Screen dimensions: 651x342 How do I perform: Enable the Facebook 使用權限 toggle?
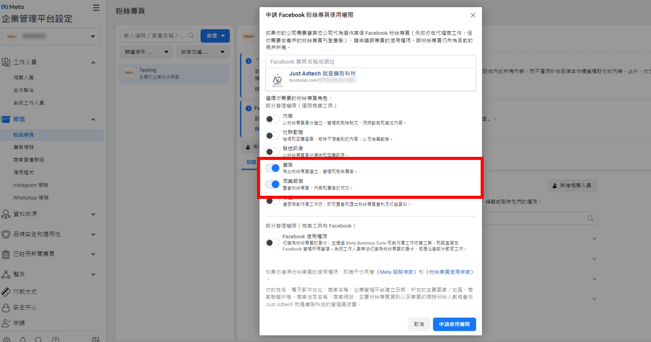pos(272,243)
